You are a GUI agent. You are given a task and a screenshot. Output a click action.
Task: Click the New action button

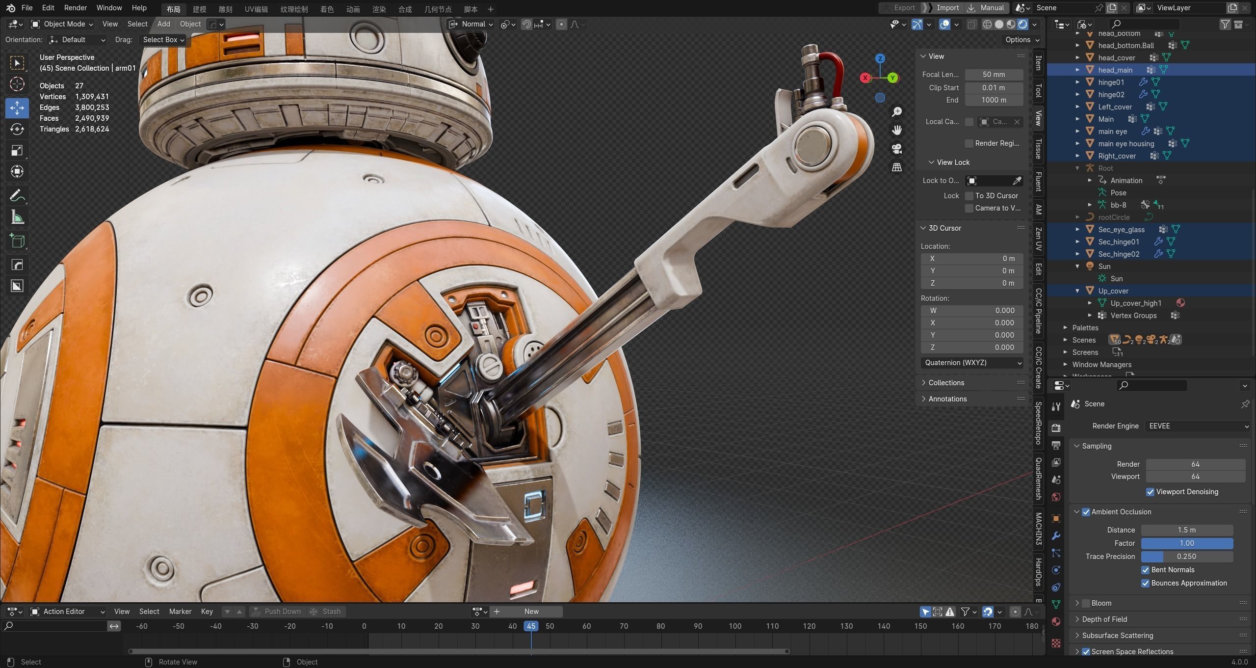click(x=531, y=612)
